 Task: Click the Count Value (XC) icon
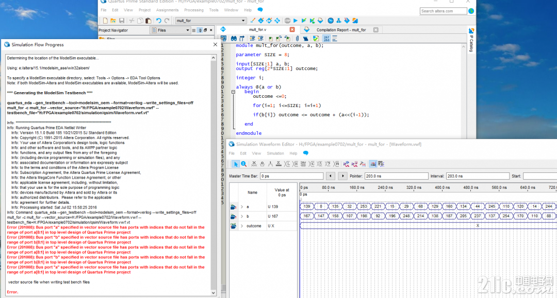point(312,164)
